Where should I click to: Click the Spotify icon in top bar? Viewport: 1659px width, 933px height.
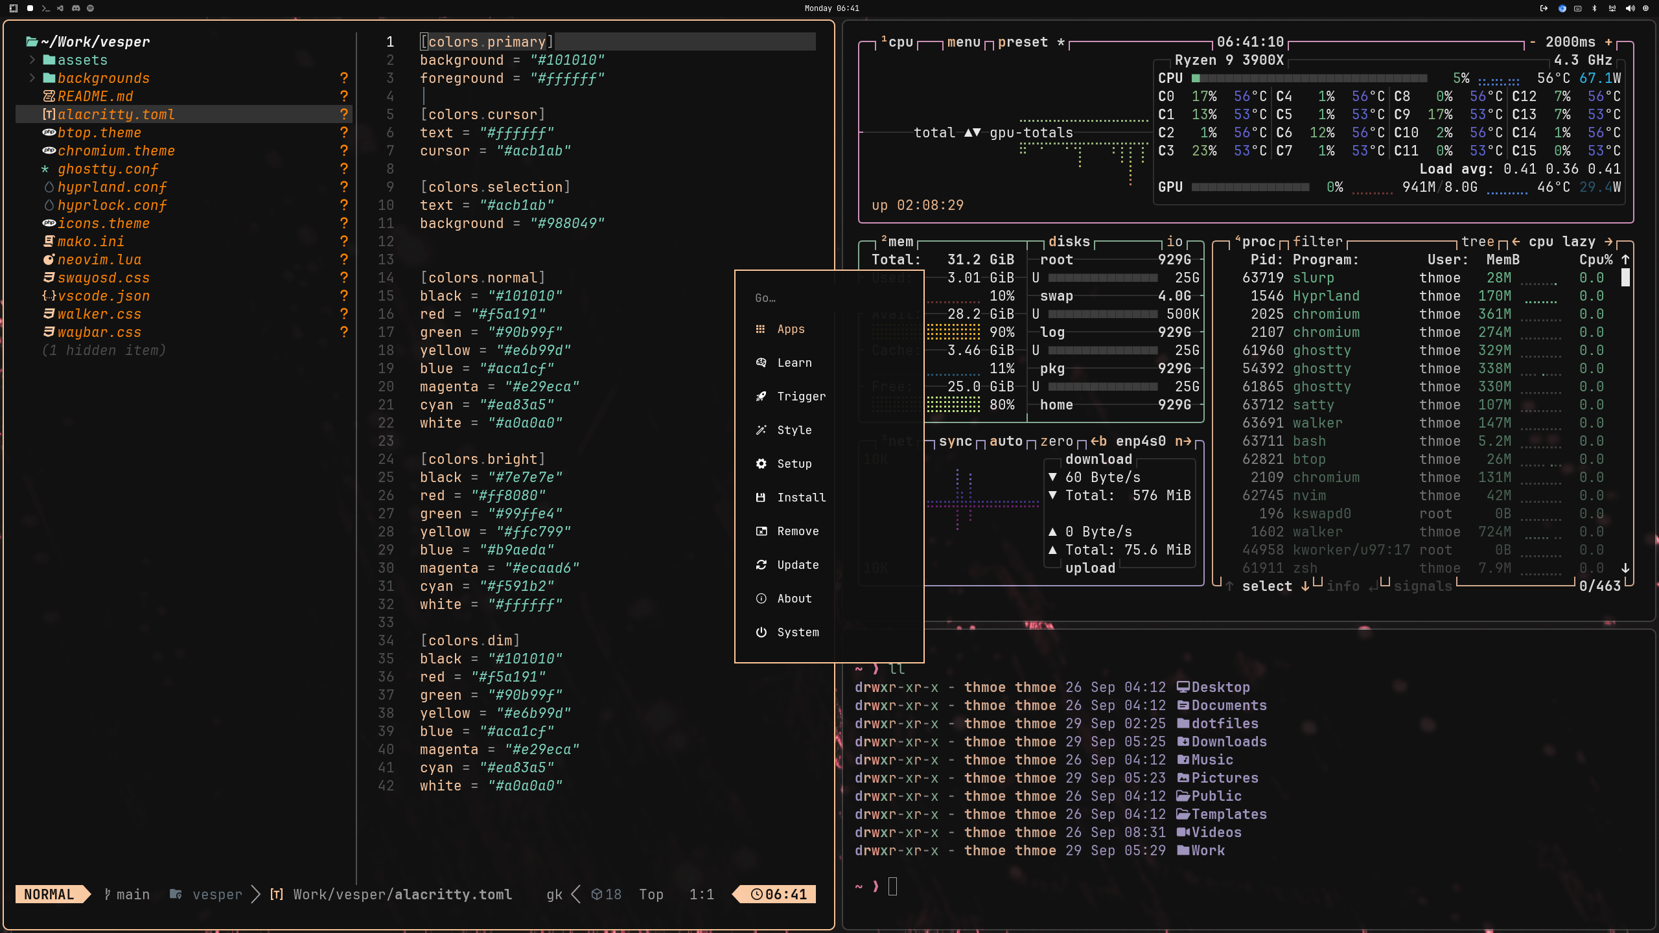coord(91,8)
